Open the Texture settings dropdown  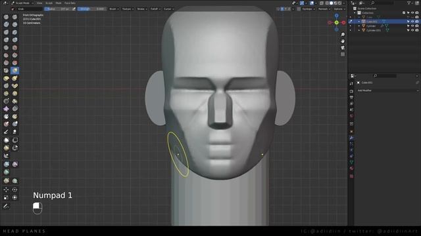tap(127, 9)
